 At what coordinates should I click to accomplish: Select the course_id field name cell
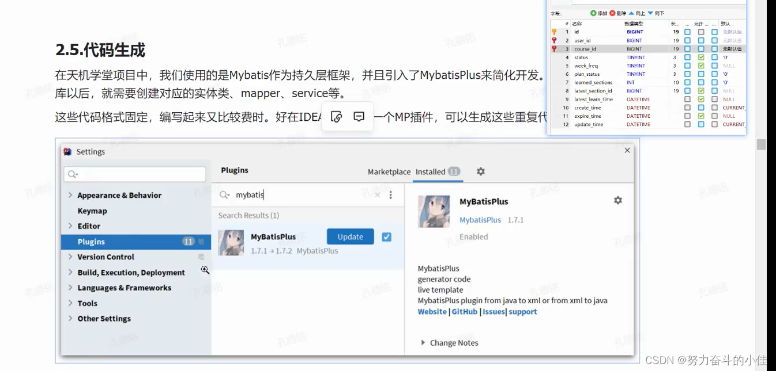[x=585, y=49]
